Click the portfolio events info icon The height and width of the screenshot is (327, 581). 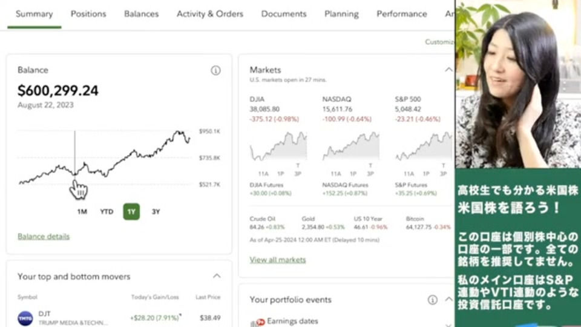(432, 300)
